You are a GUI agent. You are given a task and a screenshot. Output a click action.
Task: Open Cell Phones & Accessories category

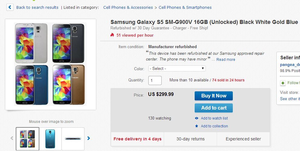point(128,7)
